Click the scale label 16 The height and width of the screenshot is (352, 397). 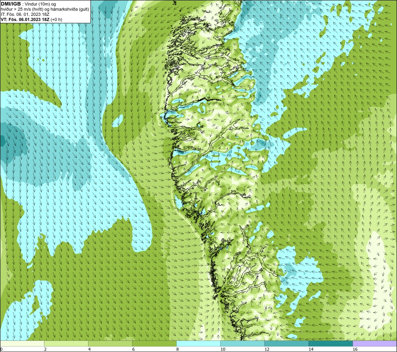point(355,349)
